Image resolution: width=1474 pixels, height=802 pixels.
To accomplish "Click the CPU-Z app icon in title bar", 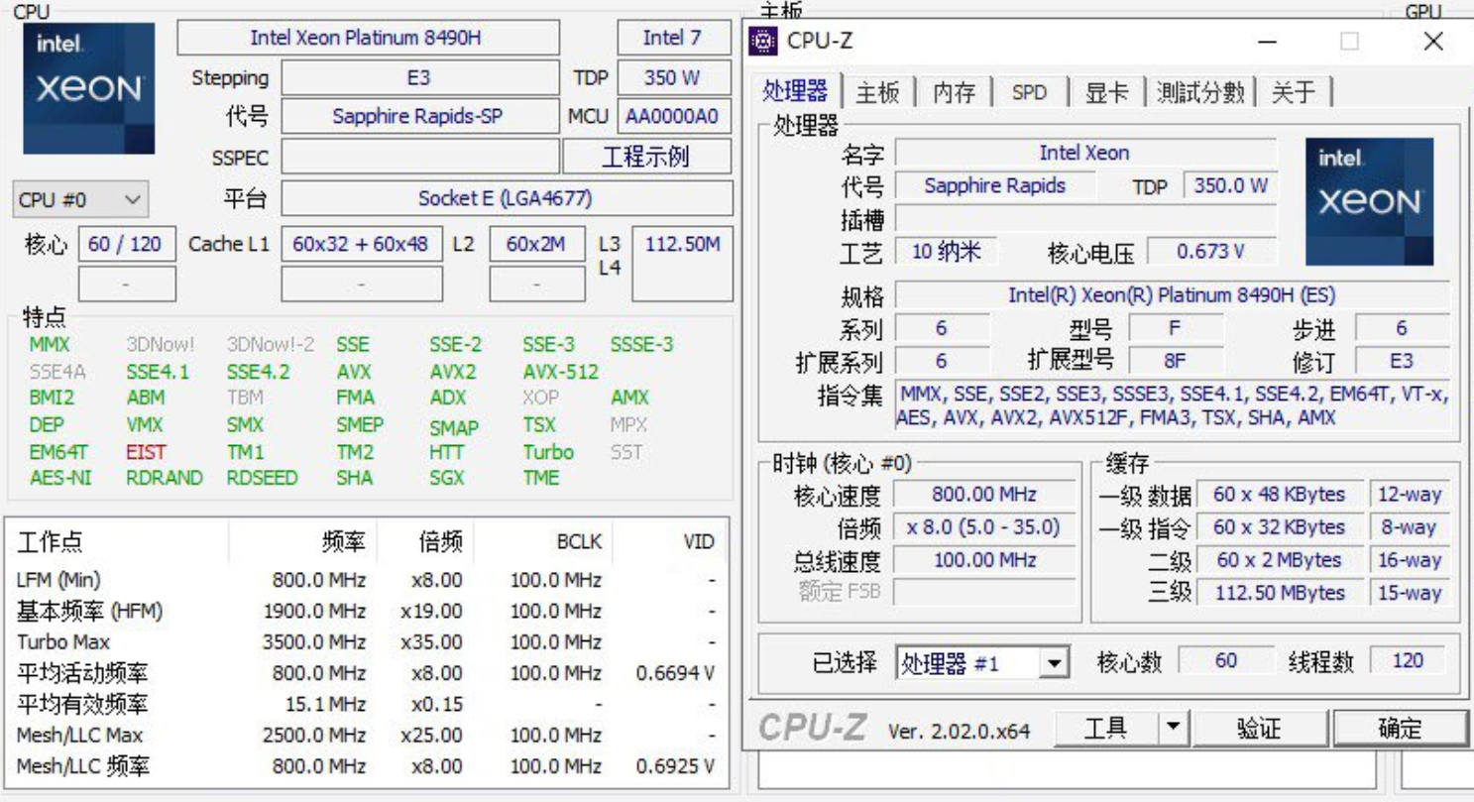I will click(762, 42).
